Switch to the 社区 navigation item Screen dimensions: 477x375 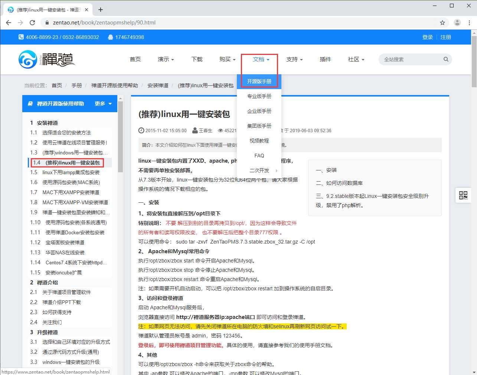[355, 59]
